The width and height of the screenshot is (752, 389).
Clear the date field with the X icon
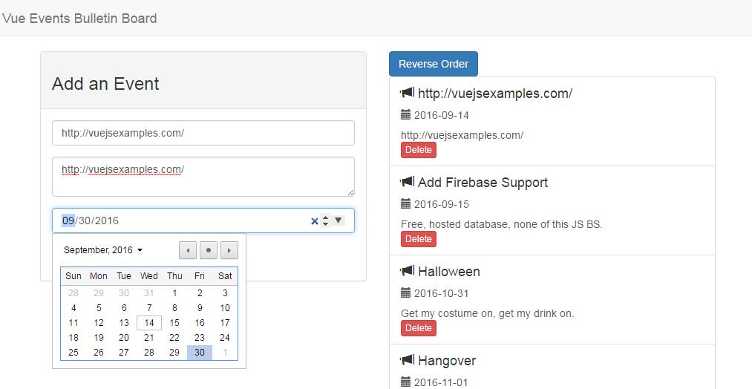(314, 220)
